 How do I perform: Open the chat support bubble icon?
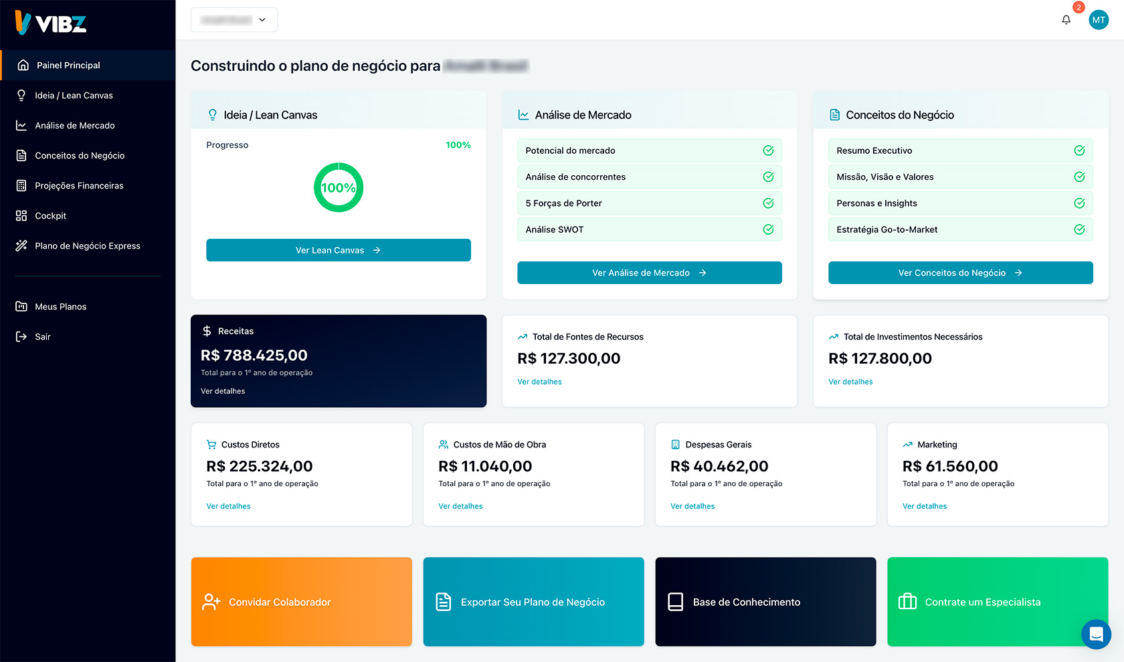[1096, 634]
